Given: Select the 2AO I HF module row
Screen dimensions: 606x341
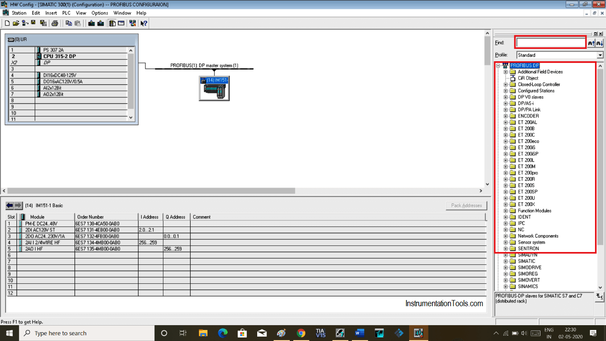Looking at the screenshot, I should 246,249.
